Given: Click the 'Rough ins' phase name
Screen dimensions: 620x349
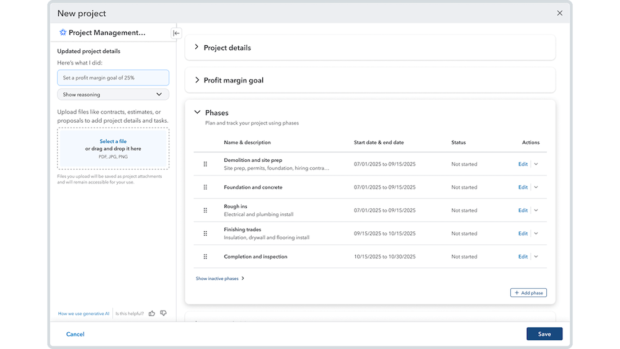Looking at the screenshot, I should (235, 206).
